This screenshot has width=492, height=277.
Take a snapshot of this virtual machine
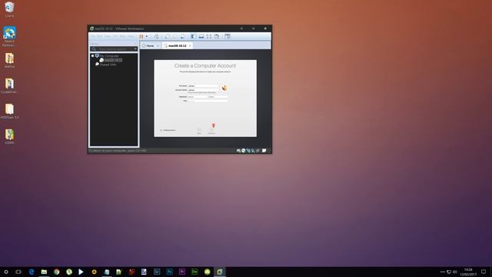168,36
